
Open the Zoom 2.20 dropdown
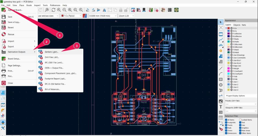(126, 16)
